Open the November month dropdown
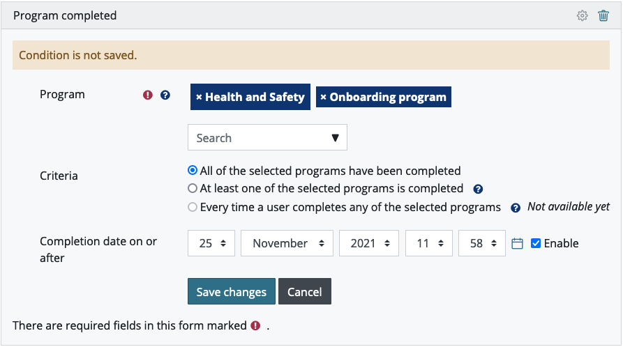The height and width of the screenshot is (347, 623). click(x=287, y=243)
